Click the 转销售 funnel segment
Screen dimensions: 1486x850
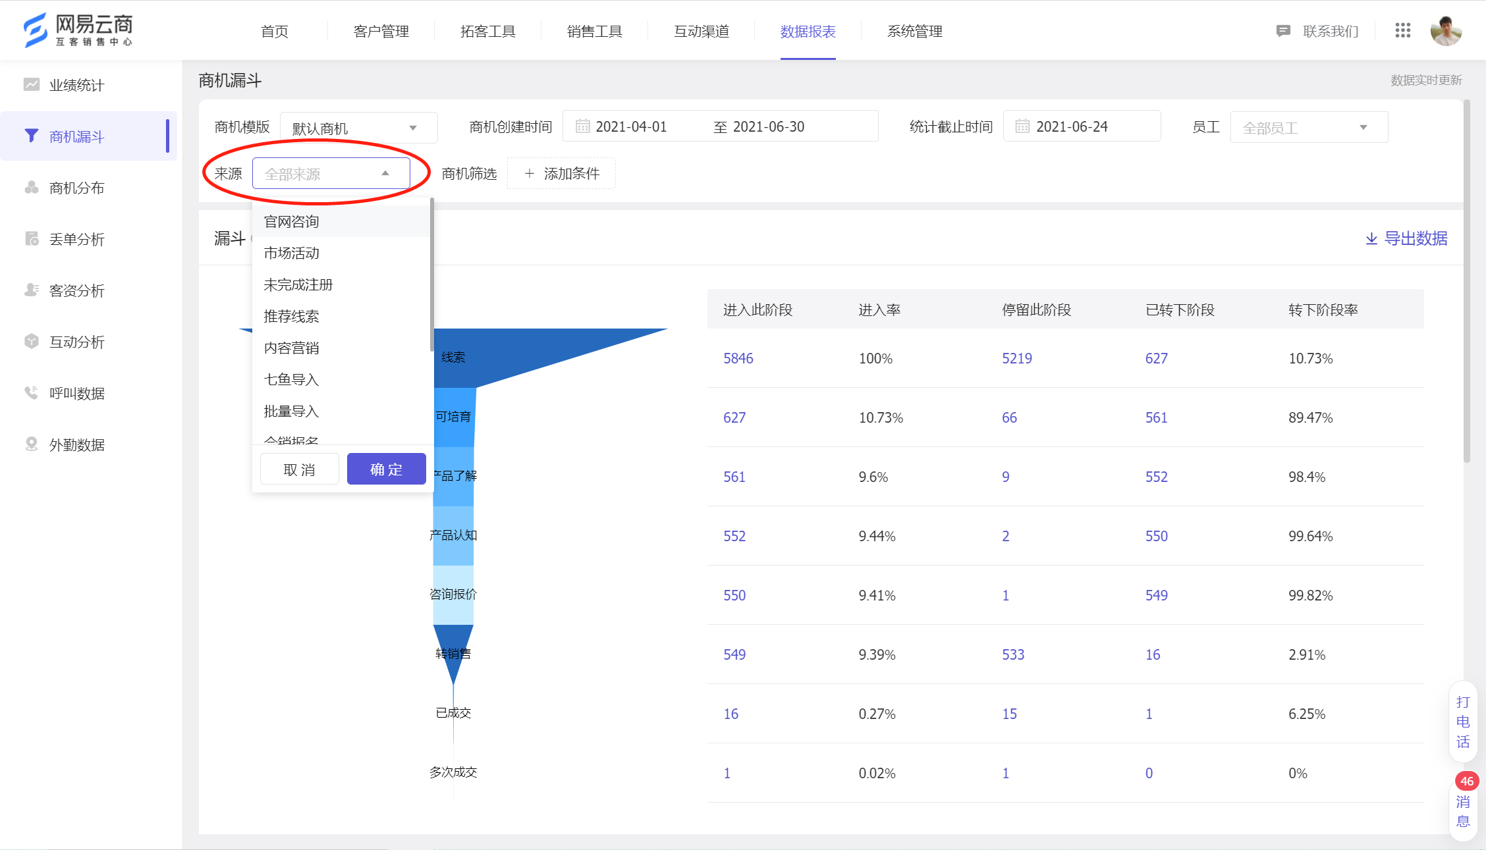click(x=453, y=653)
